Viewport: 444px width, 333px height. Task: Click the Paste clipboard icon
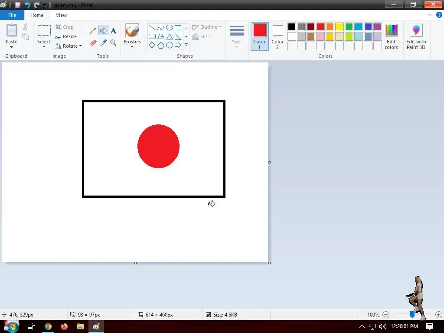click(12, 30)
